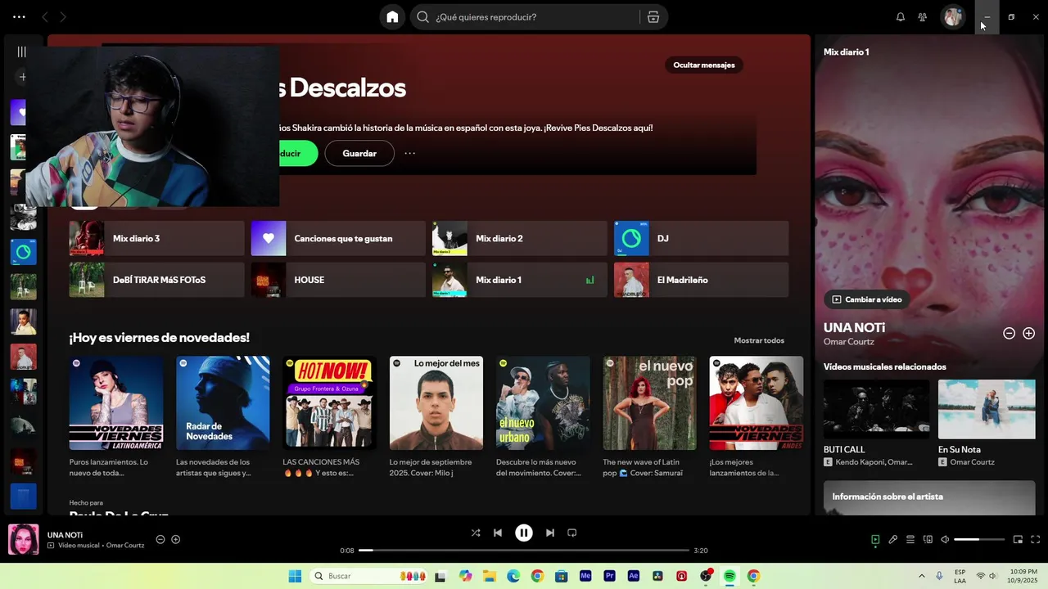The width and height of the screenshot is (1048, 589).
Task: Skip to next track
Action: tap(550, 533)
